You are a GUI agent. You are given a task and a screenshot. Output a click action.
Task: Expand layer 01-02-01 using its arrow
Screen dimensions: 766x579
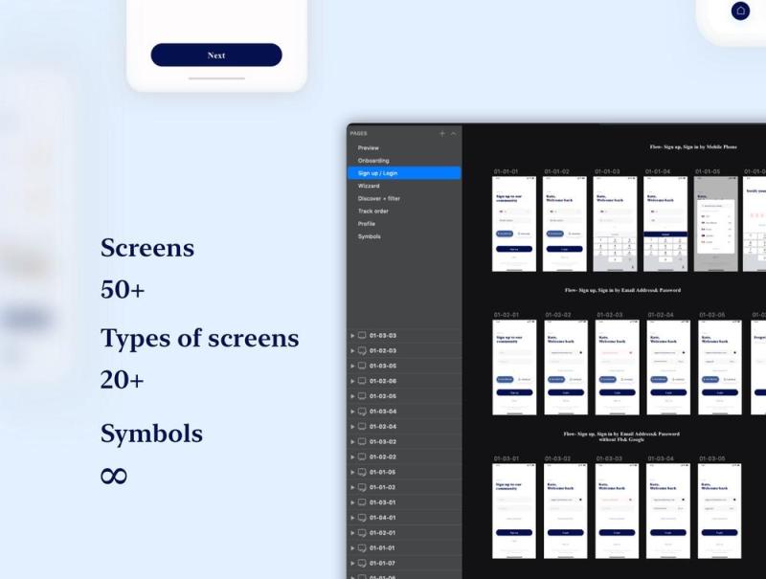coord(351,533)
